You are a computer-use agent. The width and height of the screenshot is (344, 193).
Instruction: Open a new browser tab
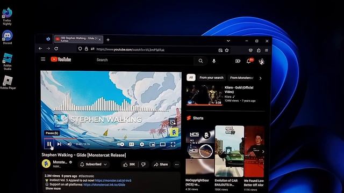point(108,40)
